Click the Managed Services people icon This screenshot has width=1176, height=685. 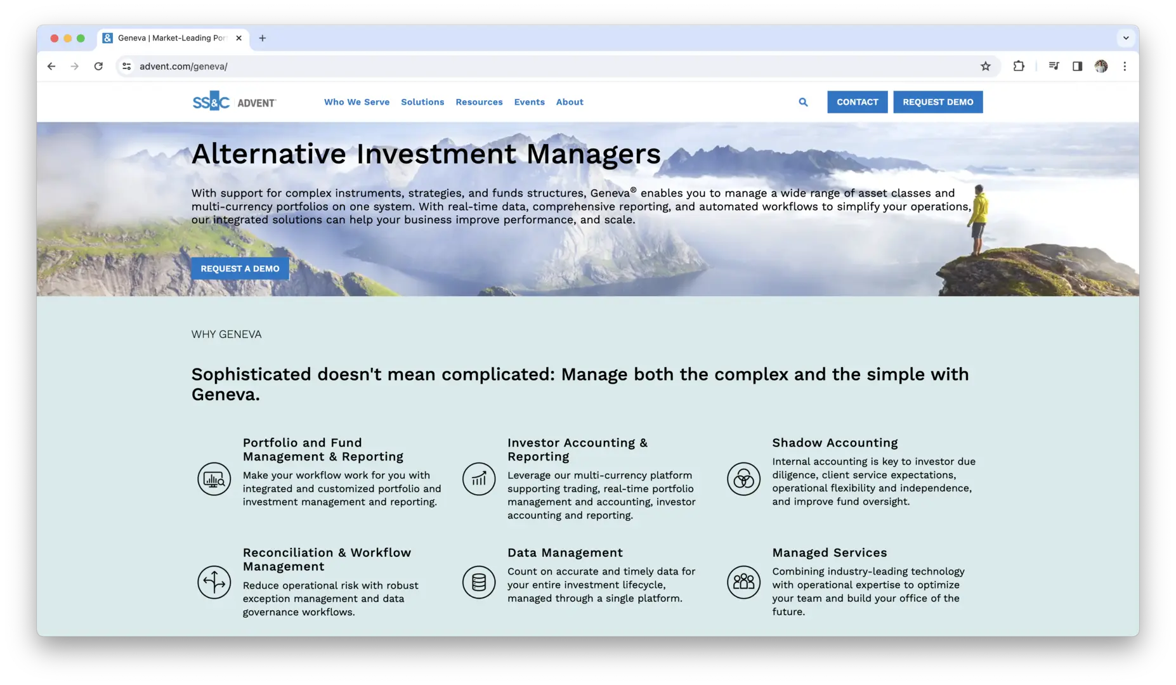743,582
